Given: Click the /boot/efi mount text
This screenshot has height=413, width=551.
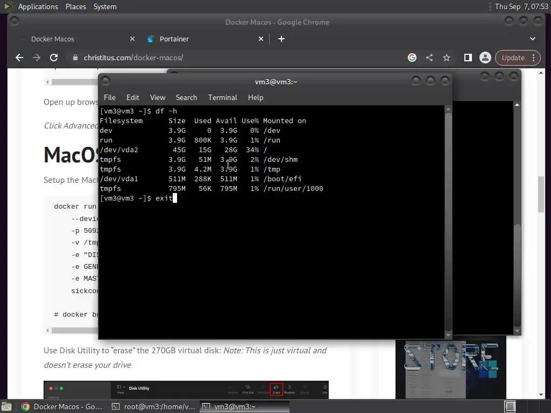Looking at the screenshot, I should click(282, 179).
